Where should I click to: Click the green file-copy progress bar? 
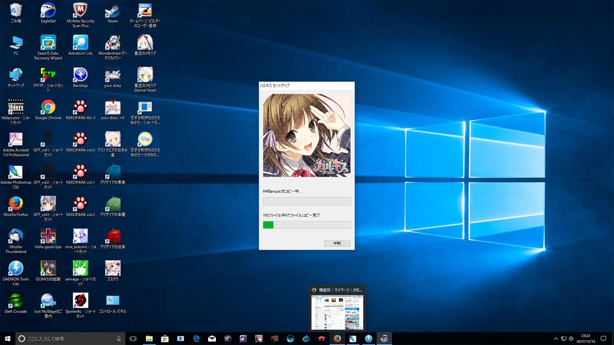(307, 225)
